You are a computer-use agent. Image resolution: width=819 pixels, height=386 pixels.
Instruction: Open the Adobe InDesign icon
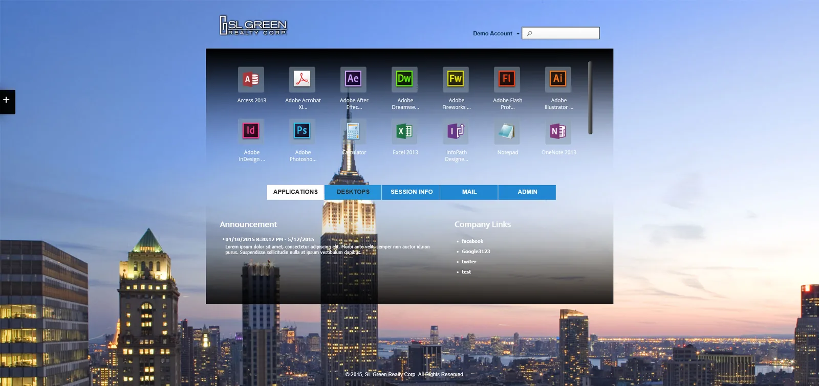[251, 132]
